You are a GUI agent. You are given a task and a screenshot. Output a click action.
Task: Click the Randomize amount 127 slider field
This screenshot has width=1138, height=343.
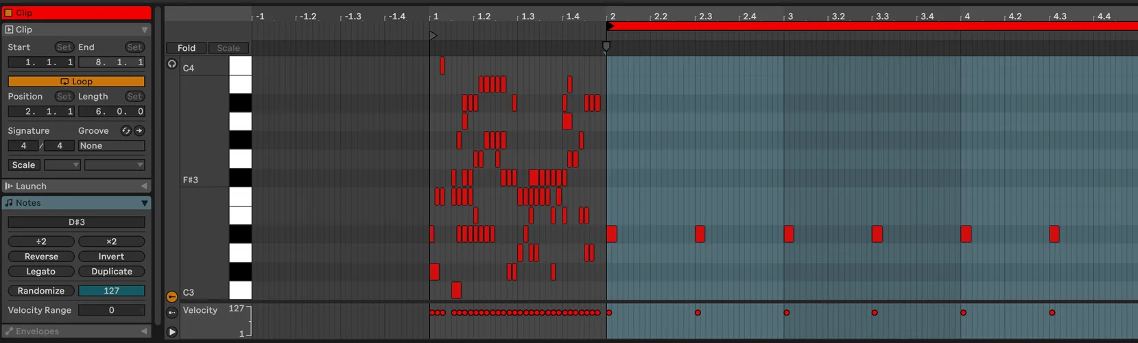[x=111, y=291]
